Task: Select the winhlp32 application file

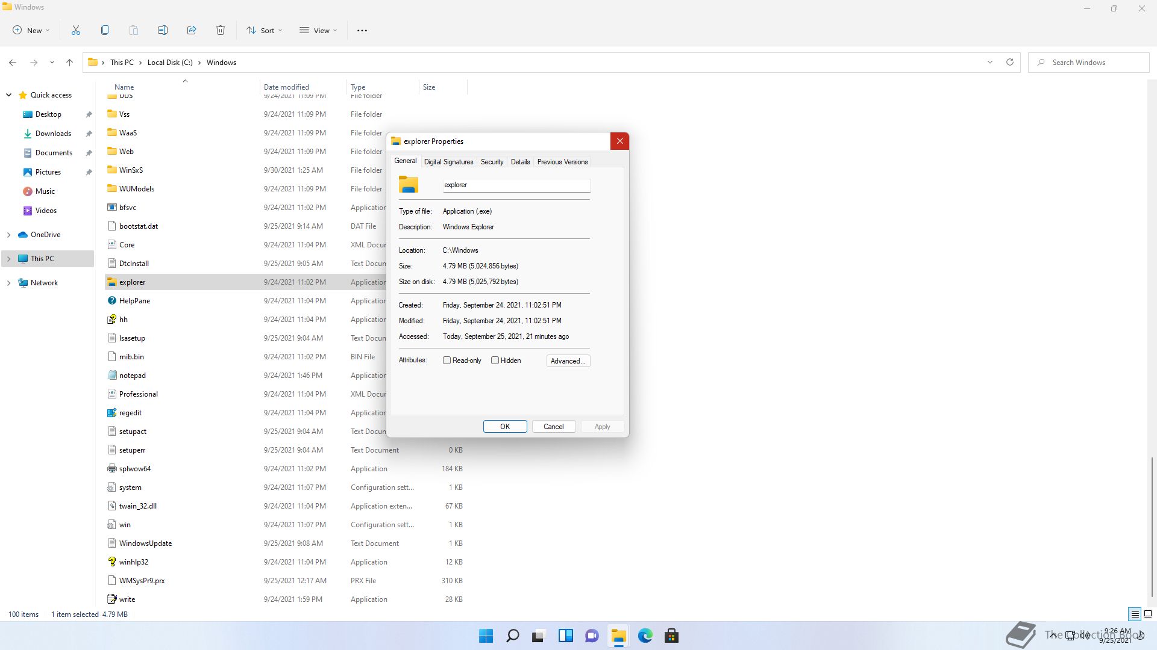Action: (x=134, y=562)
